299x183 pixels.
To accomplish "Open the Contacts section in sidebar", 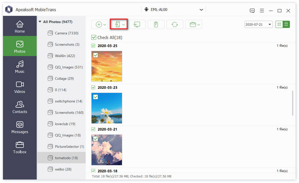I will [19, 107].
